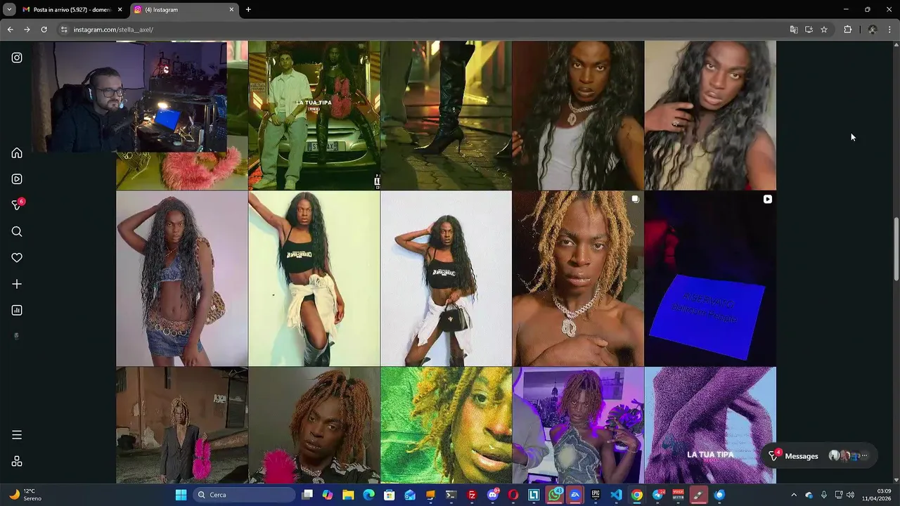Image resolution: width=900 pixels, height=506 pixels.
Task: Click avatars group in the Messages widget
Action: pos(848,456)
